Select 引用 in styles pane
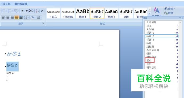184x98 pixels. coord(162,64)
